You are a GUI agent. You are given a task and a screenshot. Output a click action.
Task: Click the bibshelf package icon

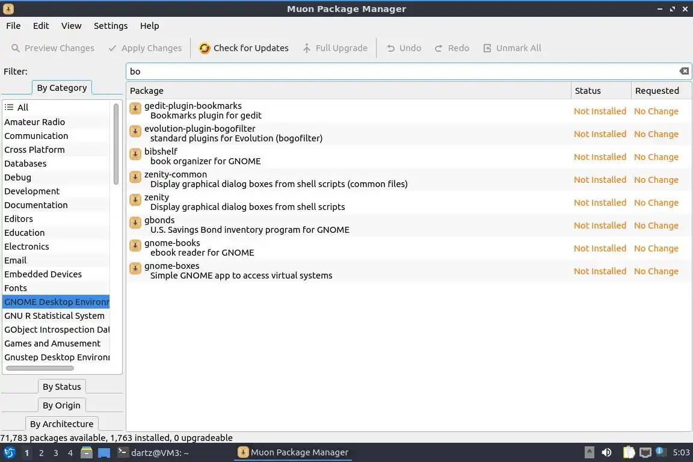[135, 154]
